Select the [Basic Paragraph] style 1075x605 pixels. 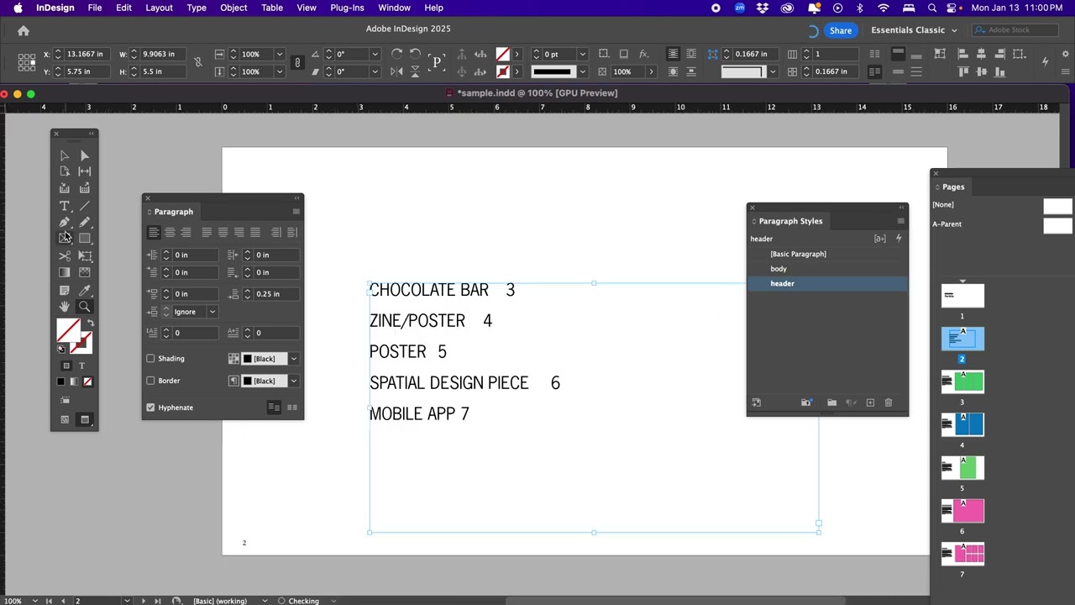click(x=827, y=254)
